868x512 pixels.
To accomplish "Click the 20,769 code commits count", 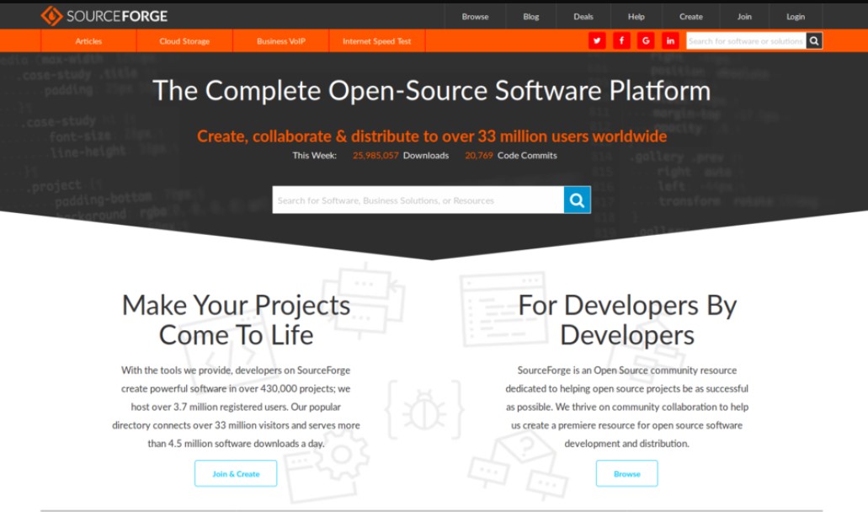I will (479, 156).
